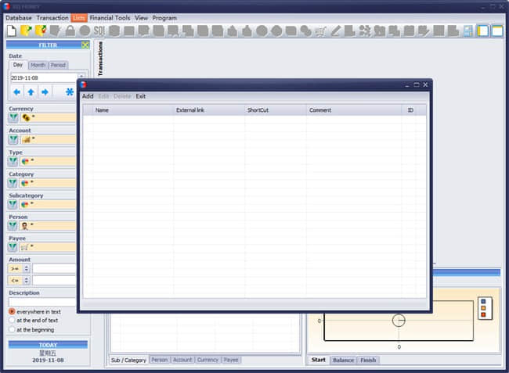Viewport: 509px width, 373px height.
Task: Click the Person filter funnel icon
Action: coord(13,225)
